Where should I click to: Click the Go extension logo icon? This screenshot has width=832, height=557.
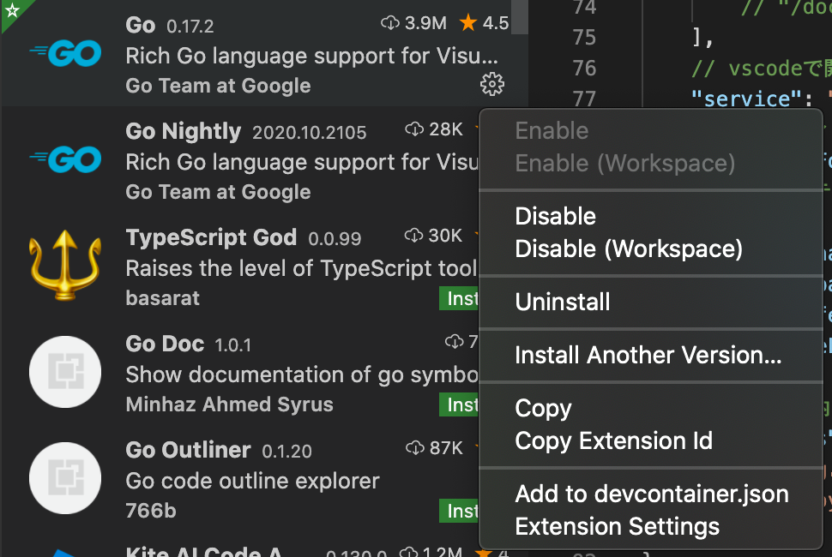tap(64, 53)
